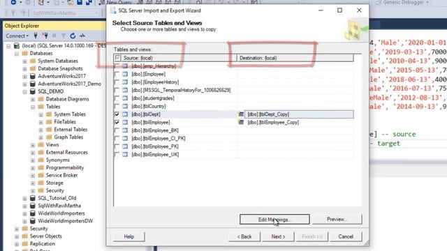Check the [dbo].[EmployeeHistory] table checkbox
This screenshot has height=251, width=447.
117,82
